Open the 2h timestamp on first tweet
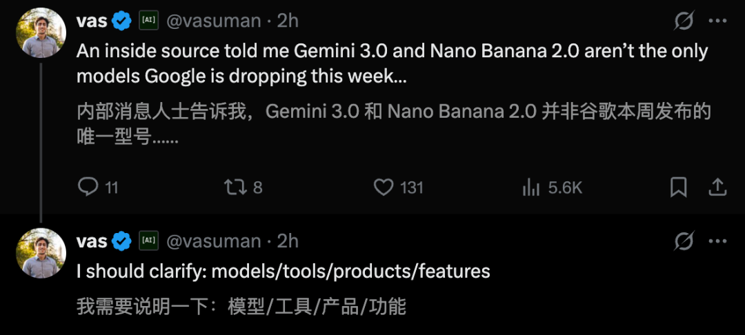Viewport: 745px width, 335px height. coord(288,21)
